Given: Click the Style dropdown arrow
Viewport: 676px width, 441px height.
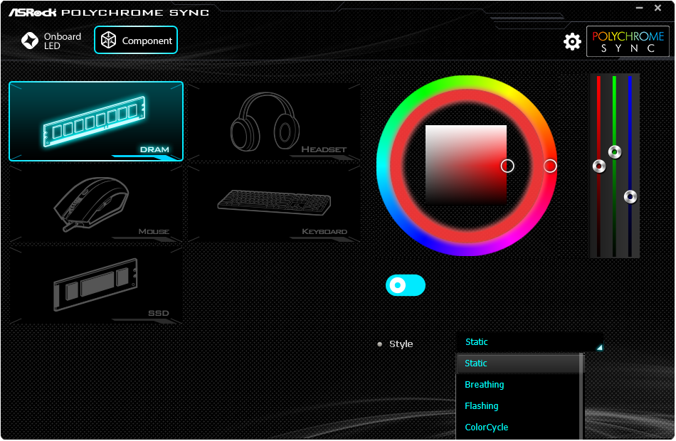Looking at the screenshot, I should point(599,347).
